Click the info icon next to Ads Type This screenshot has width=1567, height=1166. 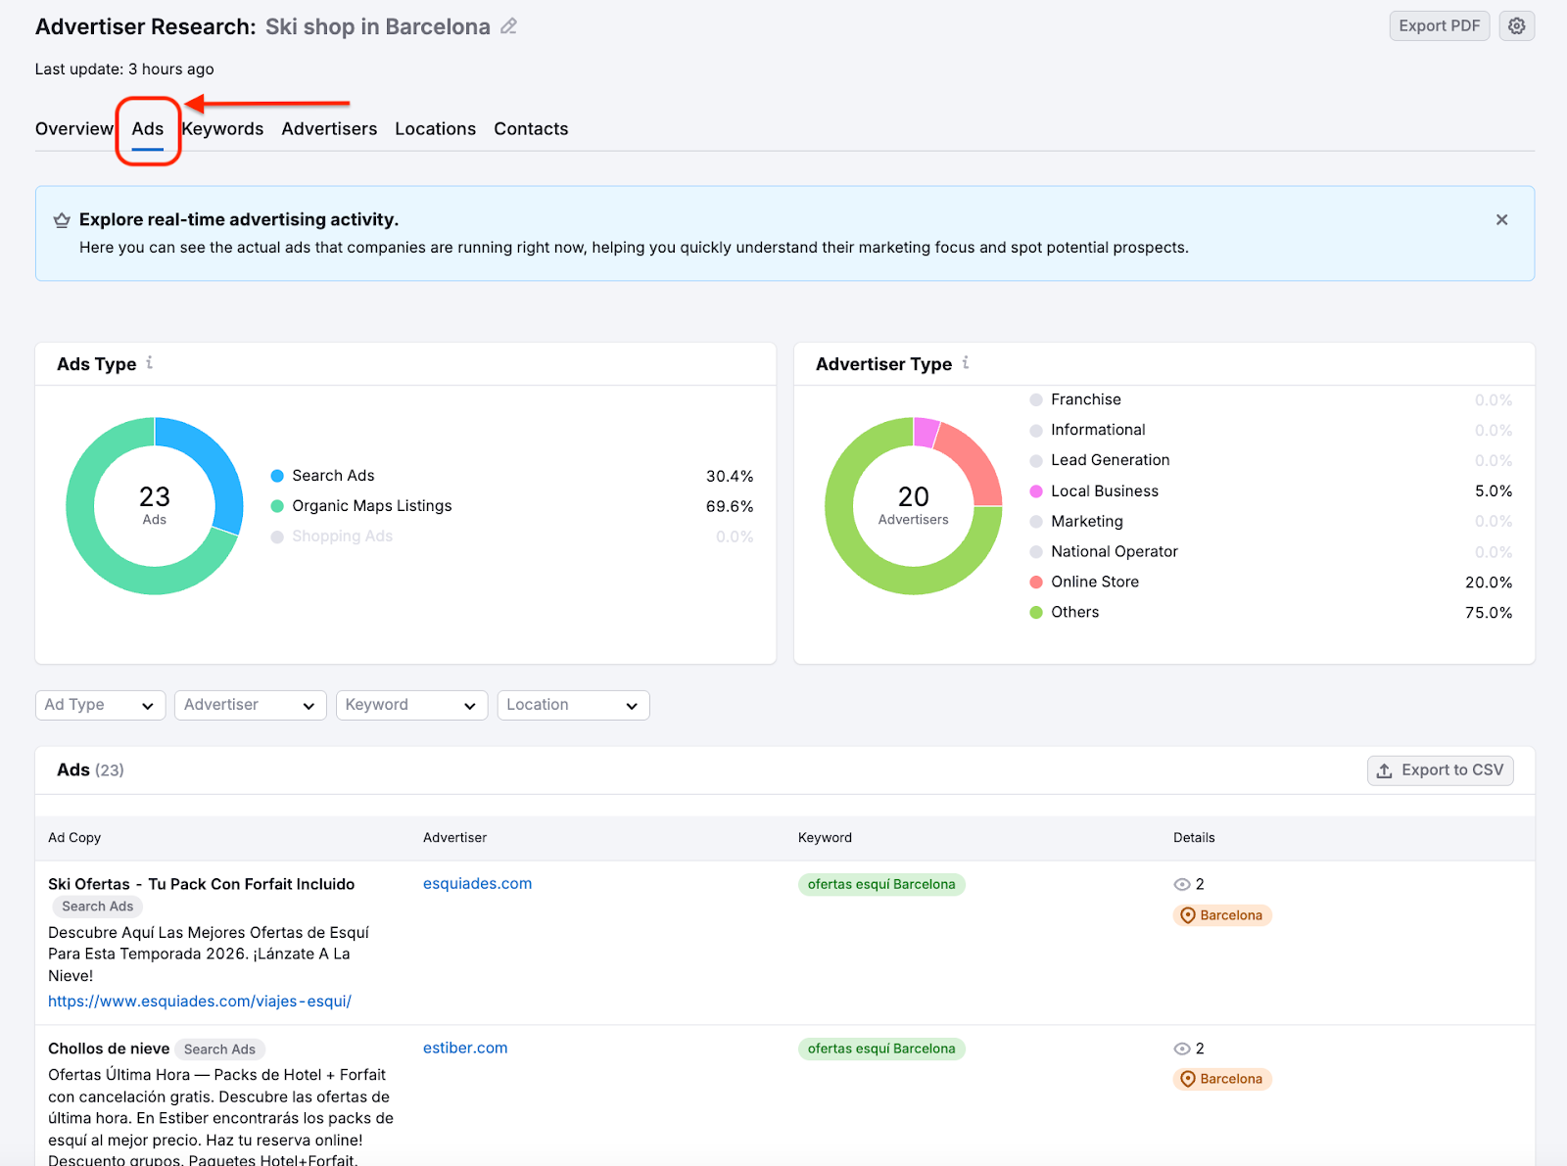click(149, 363)
